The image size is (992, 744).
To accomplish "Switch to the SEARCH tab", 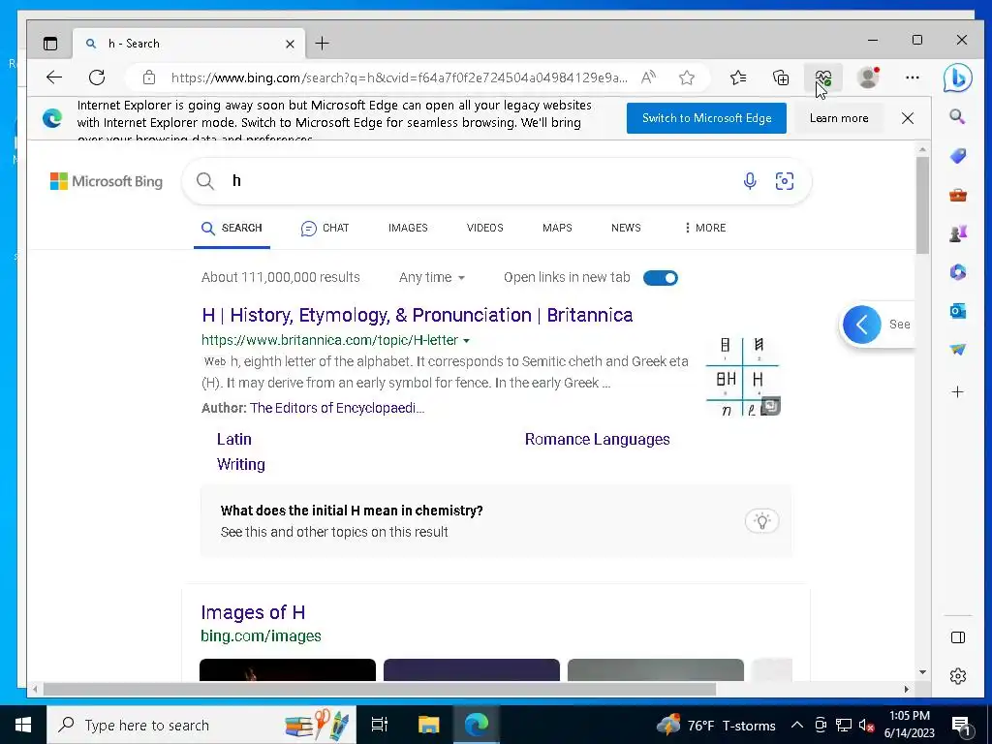I will point(232,228).
